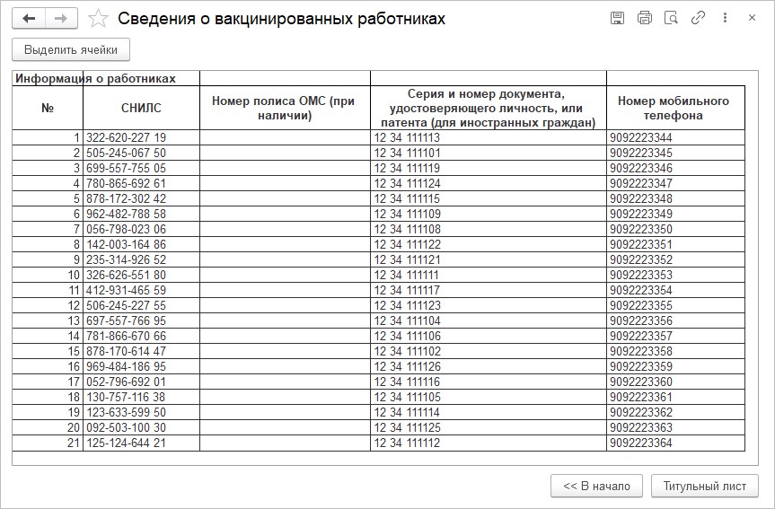Viewport: 775px width, 509px height.
Task: Select the document series and number column header
Action: [489, 109]
